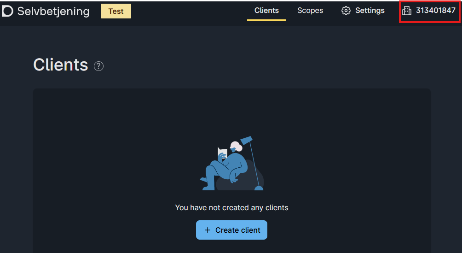The image size is (462, 253).
Task: Click the yellow underline beneath Clients tab
Action: (x=266, y=20)
